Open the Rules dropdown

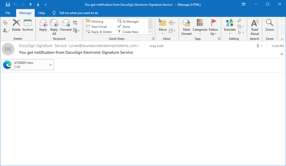(x=172, y=23)
